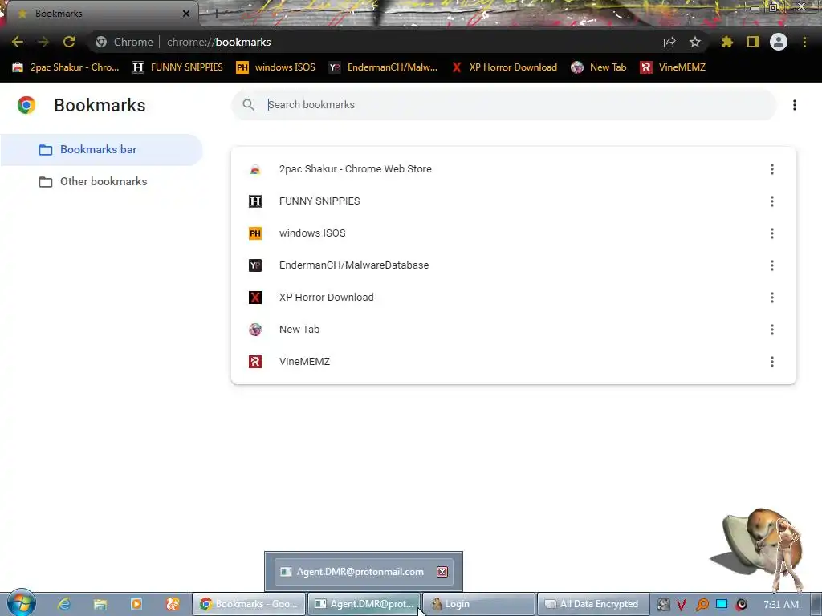
Task: Open the Chrome three-dot menu in the toolbar
Action: [x=804, y=42]
